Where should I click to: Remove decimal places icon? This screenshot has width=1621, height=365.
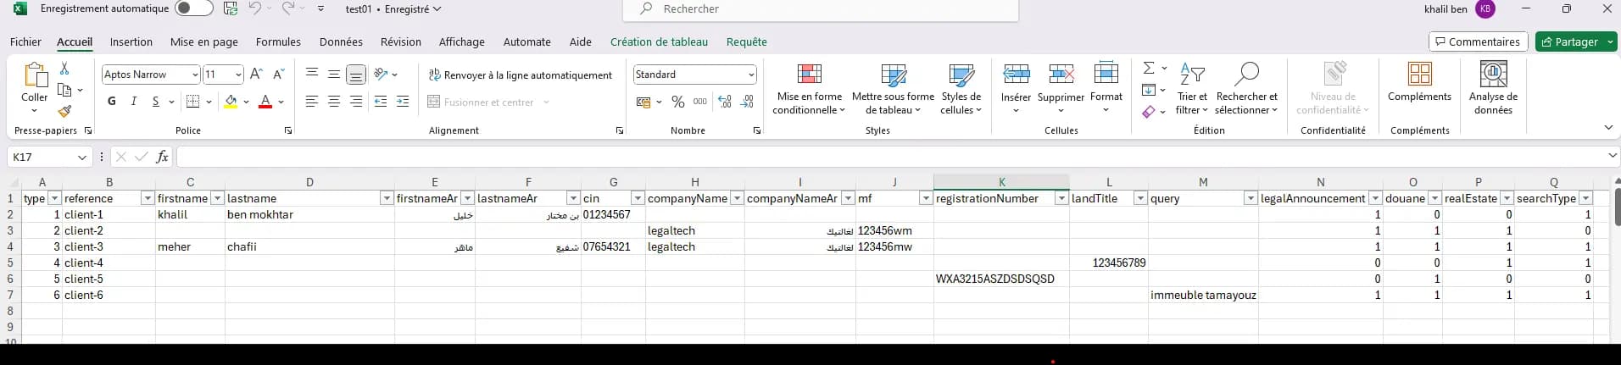click(747, 102)
